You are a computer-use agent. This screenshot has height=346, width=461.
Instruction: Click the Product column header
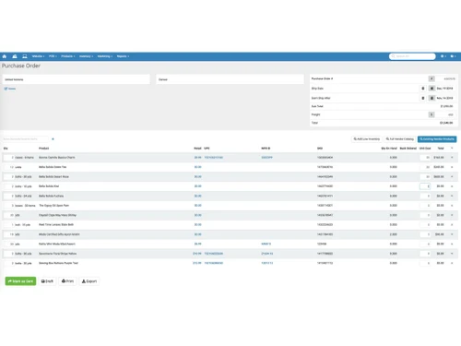point(44,149)
